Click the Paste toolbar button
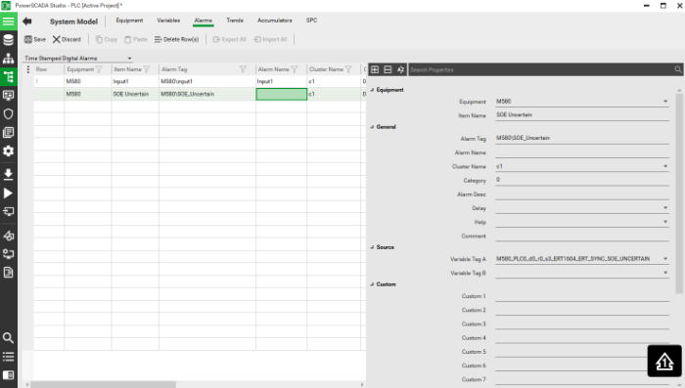685x388 pixels. click(136, 39)
